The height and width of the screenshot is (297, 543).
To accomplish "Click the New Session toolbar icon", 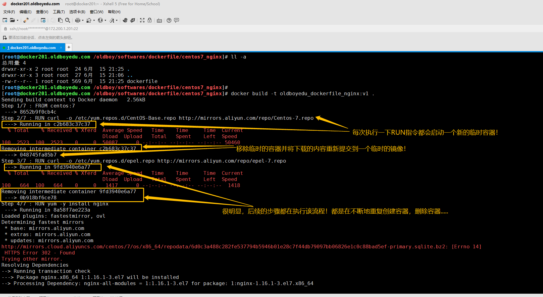I will 5,20.
